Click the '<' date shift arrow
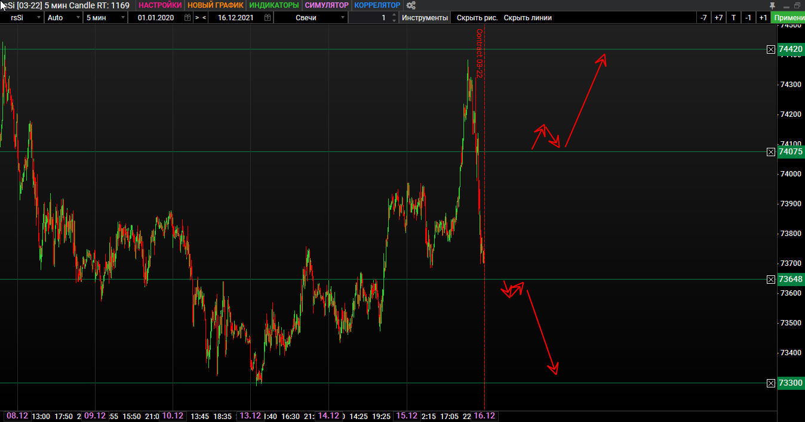 [x=204, y=18]
